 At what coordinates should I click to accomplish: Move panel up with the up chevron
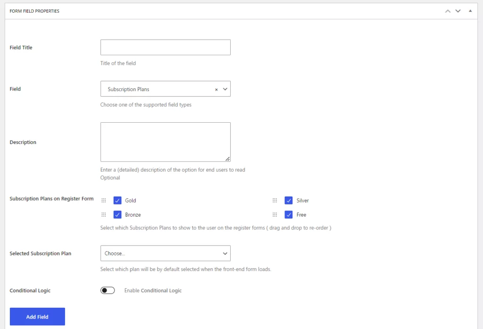tap(448, 11)
